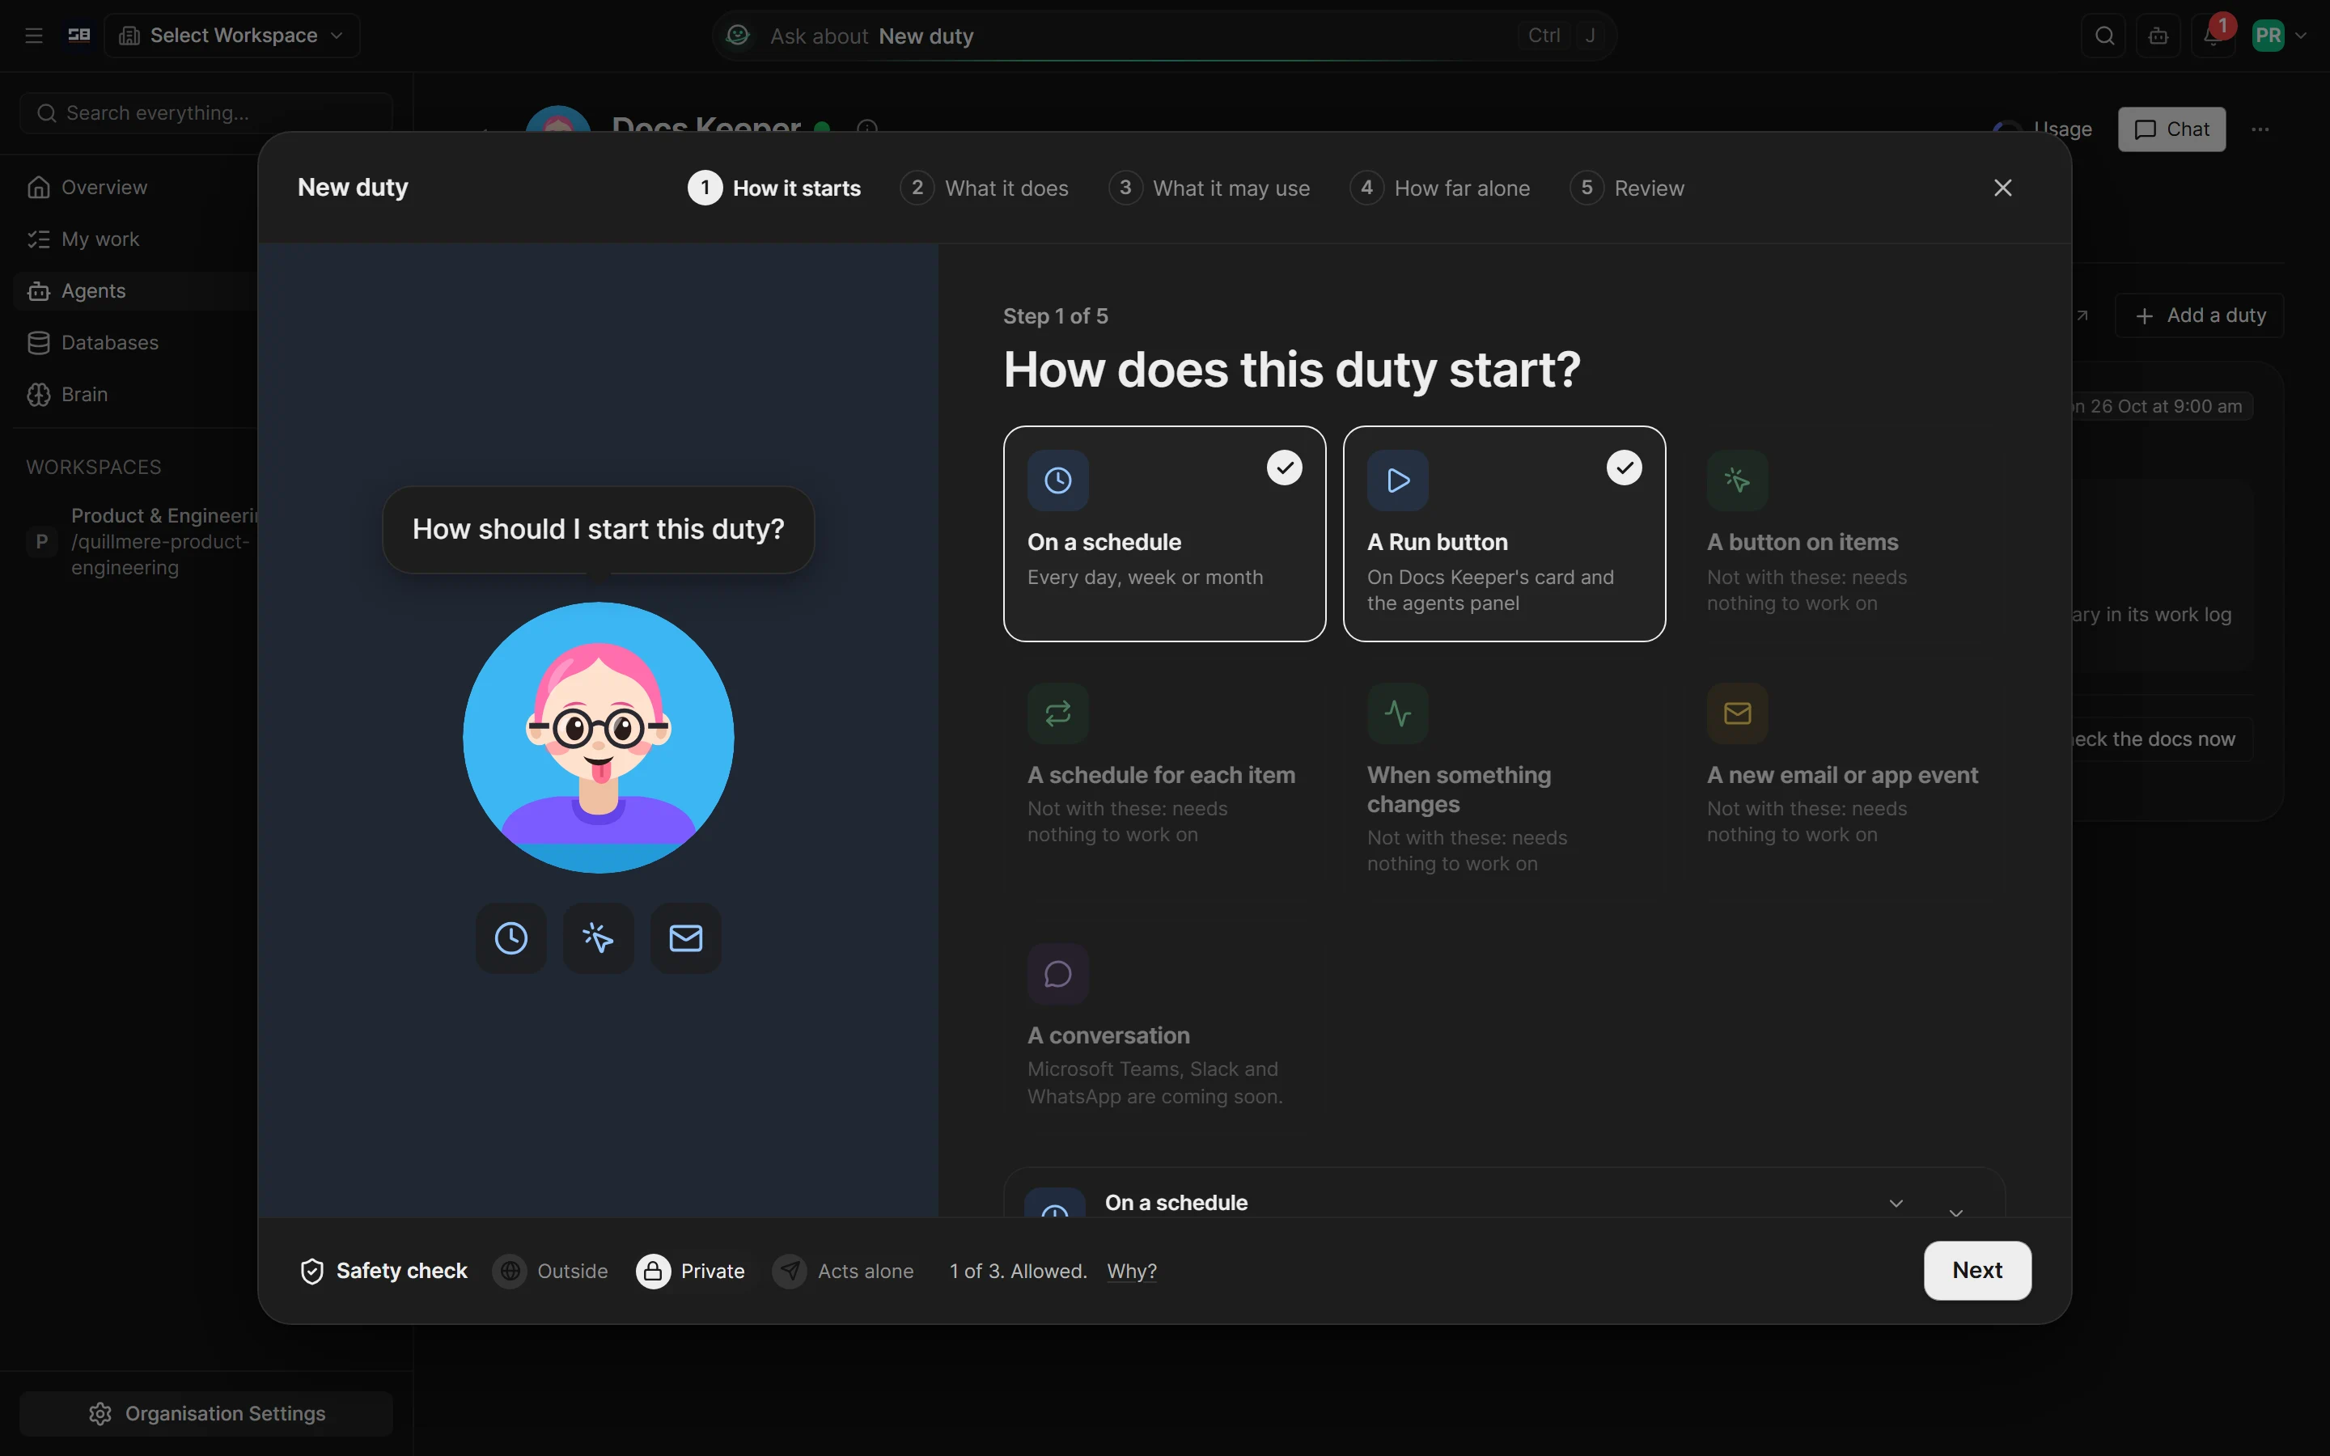Select the A conversation card
The width and height of the screenshot is (2330, 1456).
point(1164,1026)
